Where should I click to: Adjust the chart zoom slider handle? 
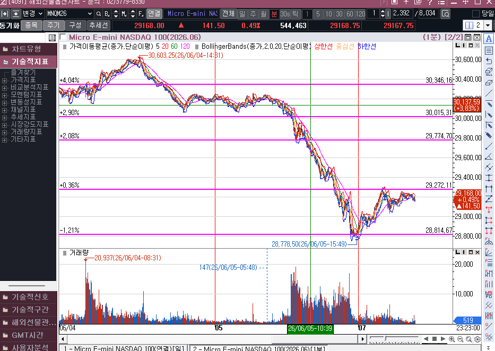[386, 338]
